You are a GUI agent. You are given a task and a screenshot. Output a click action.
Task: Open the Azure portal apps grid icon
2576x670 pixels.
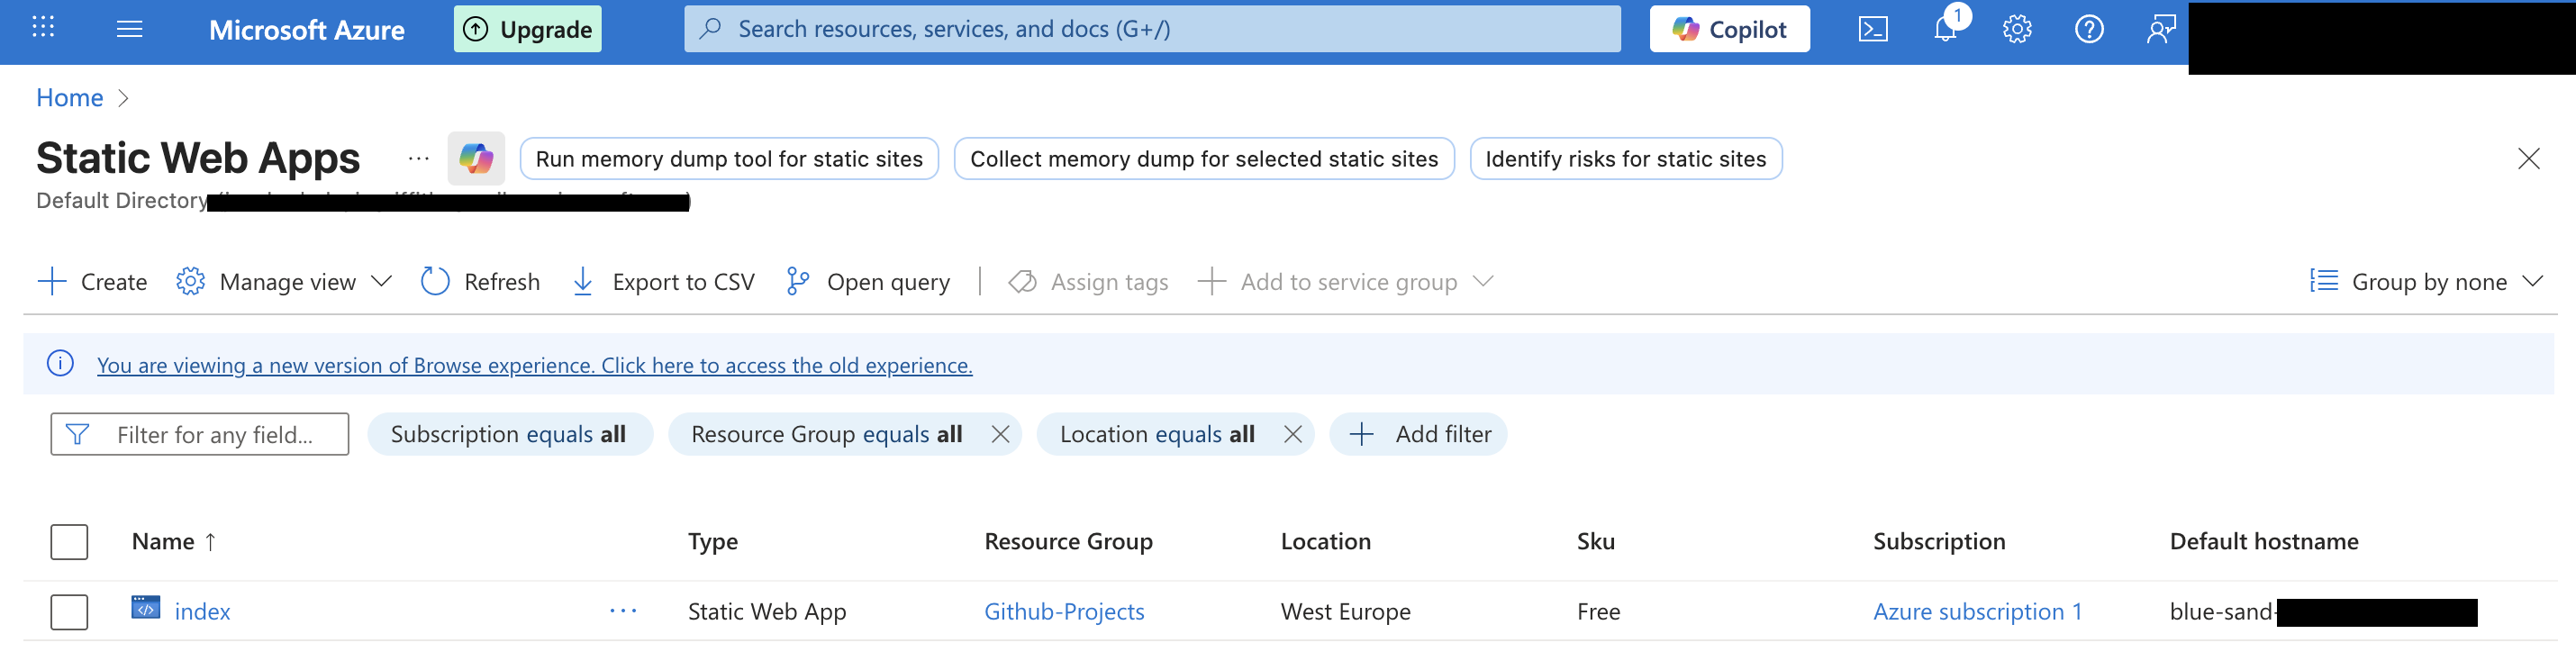click(x=43, y=28)
